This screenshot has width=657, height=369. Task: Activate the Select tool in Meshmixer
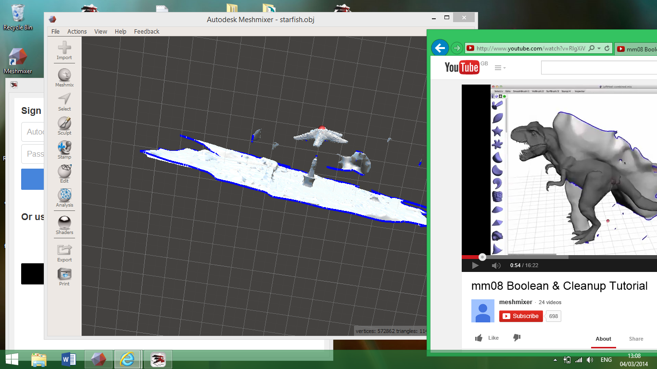[64, 102]
